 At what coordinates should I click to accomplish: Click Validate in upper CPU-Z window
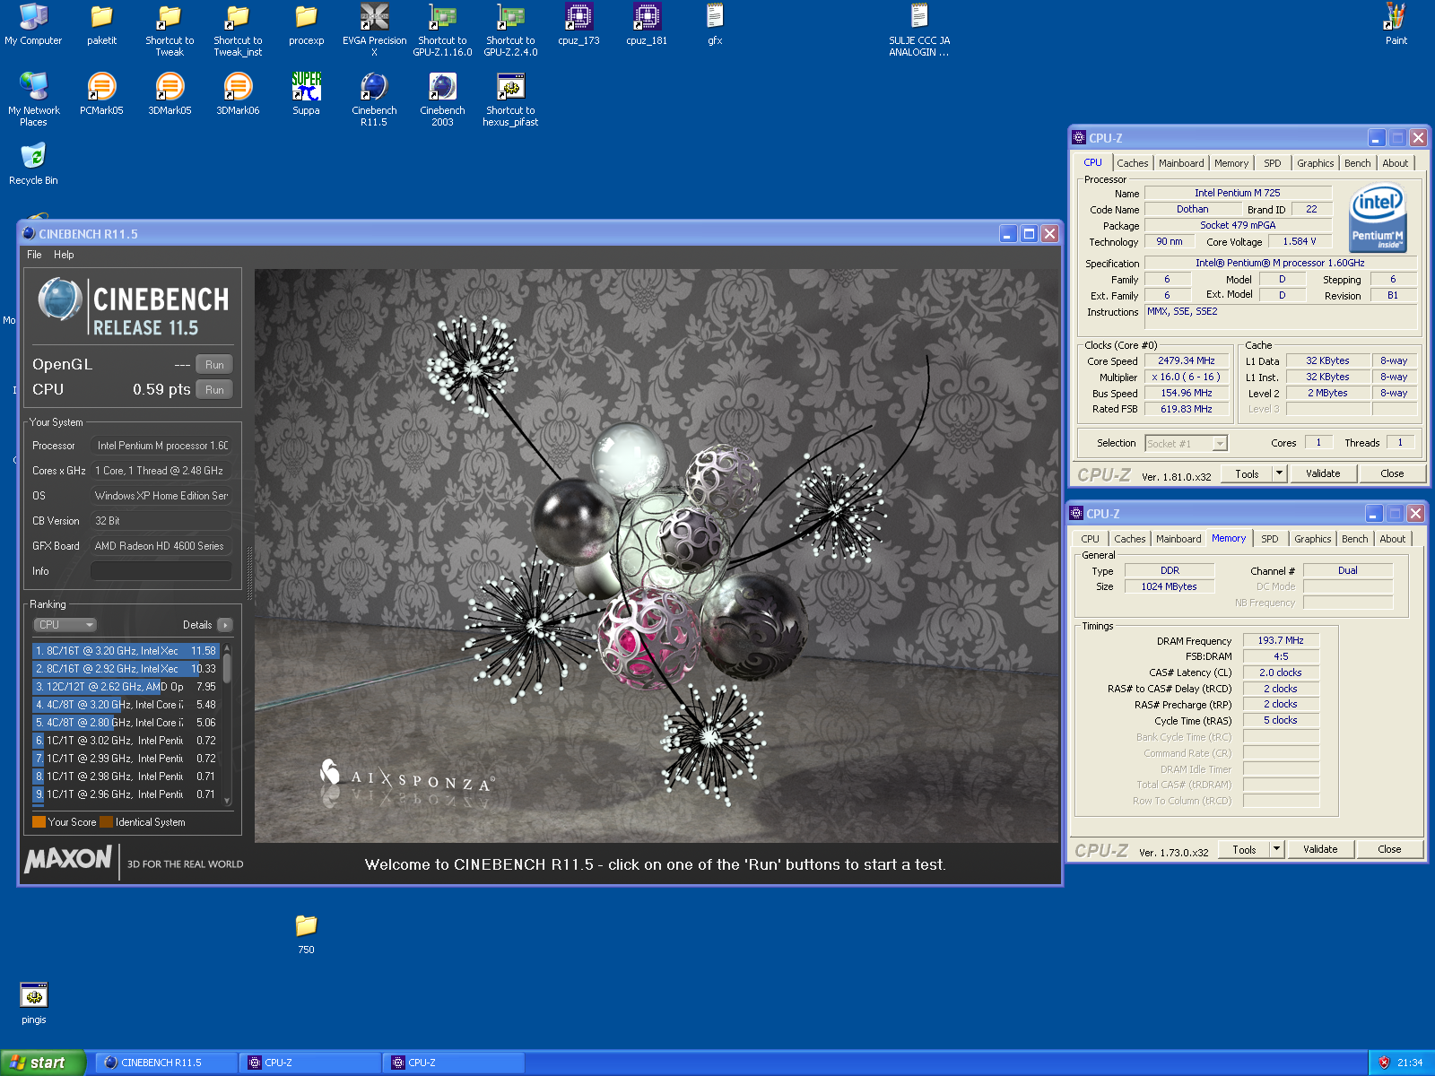coord(1323,473)
